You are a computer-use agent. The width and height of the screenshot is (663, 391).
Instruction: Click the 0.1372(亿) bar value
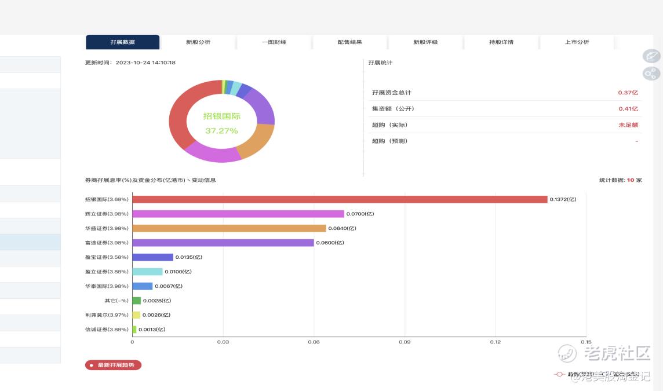[x=563, y=199]
